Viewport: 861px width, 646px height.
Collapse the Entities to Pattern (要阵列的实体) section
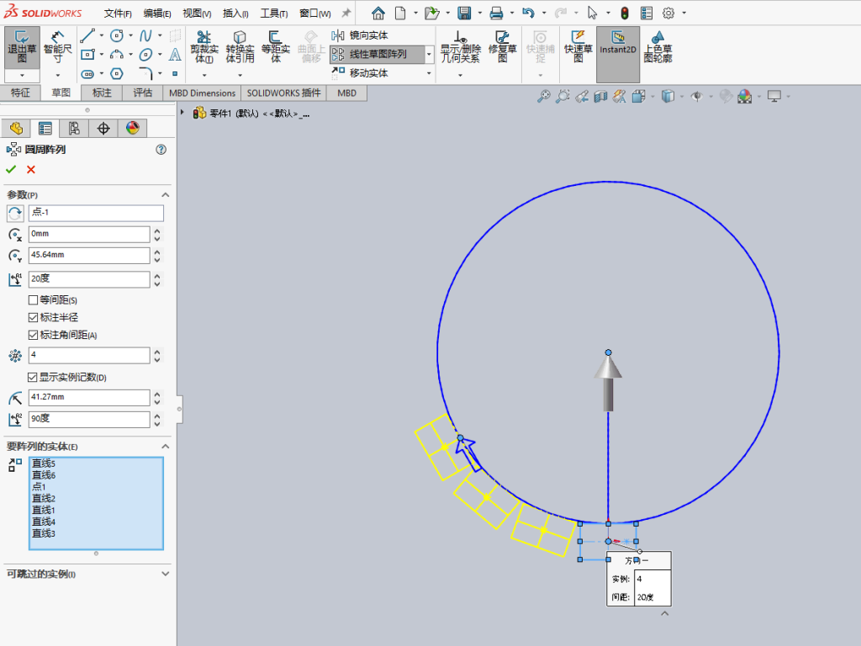click(x=166, y=447)
